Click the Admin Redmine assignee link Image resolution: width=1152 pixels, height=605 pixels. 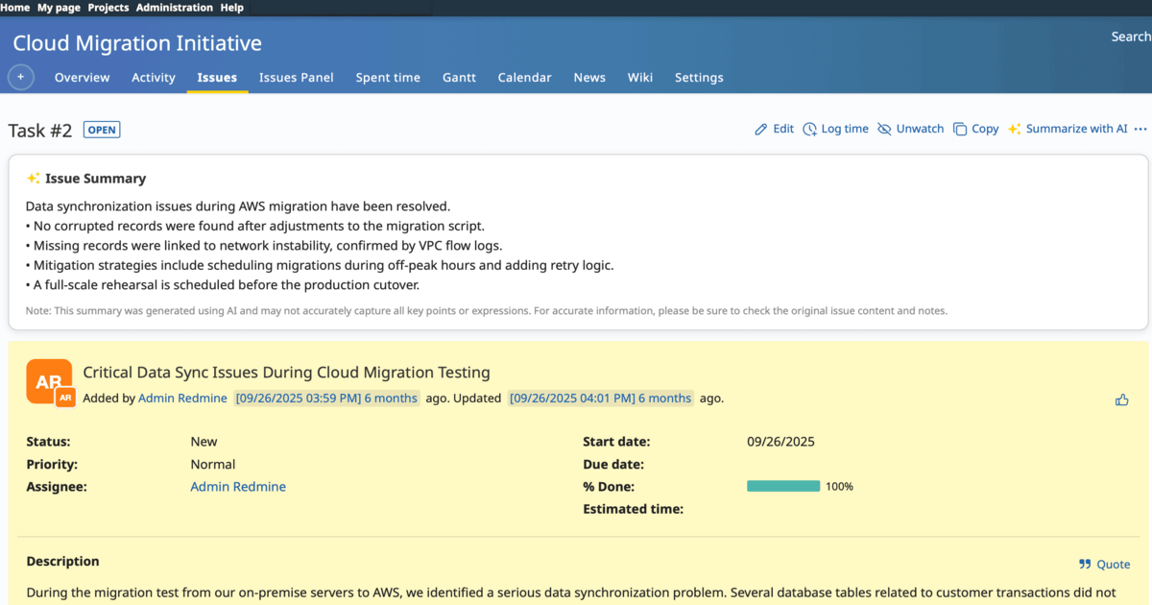[x=237, y=486]
